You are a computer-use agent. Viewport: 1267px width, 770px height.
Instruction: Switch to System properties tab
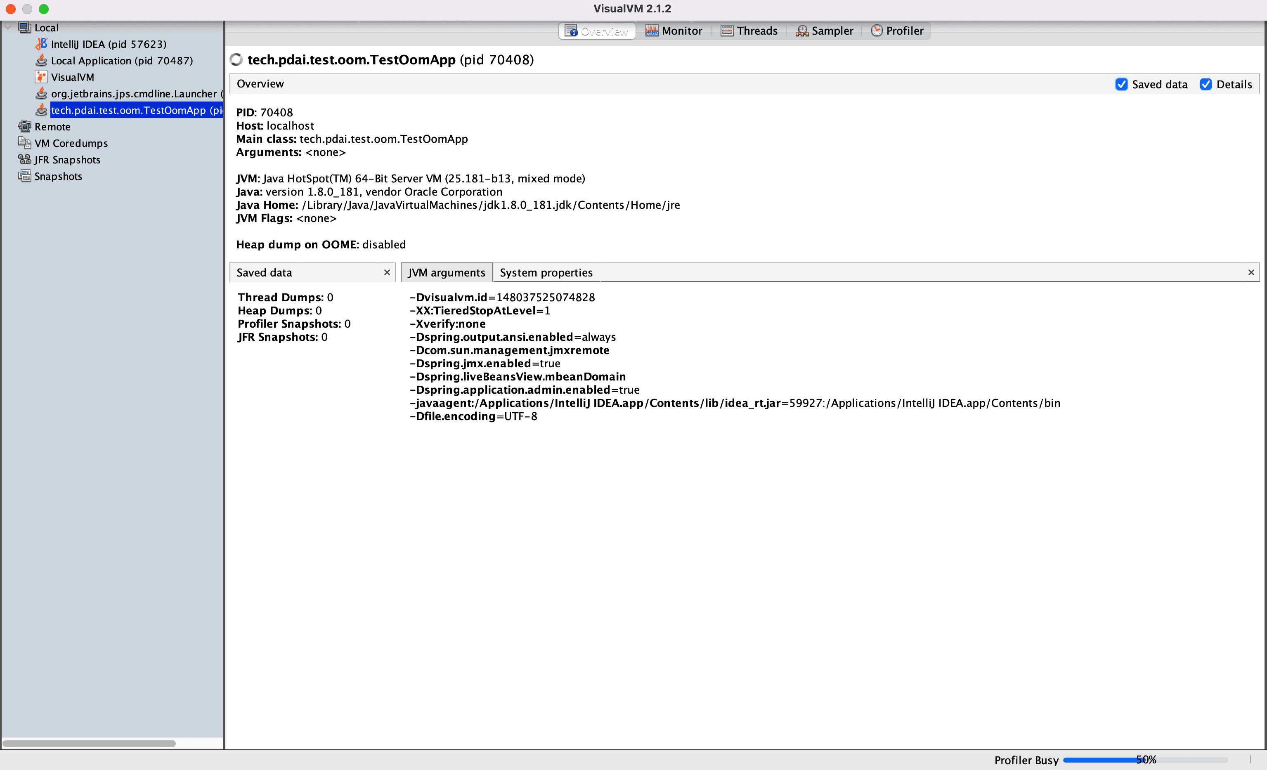coord(546,272)
